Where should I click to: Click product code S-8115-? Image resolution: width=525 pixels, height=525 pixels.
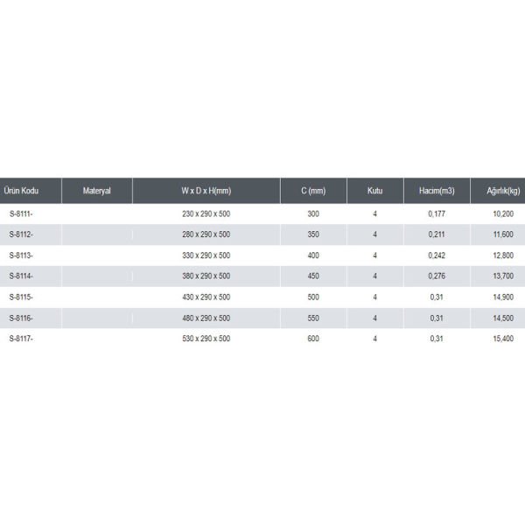coord(21,297)
